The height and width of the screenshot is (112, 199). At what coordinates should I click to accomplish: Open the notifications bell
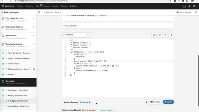tap(189, 6)
